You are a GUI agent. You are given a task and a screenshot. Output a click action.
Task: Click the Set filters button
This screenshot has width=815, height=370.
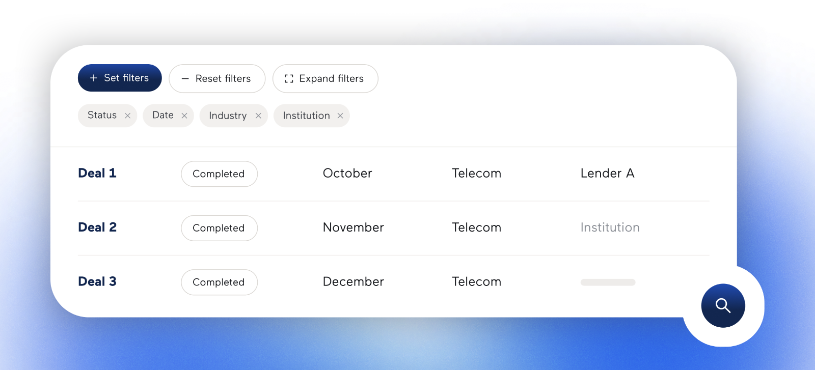[120, 78]
